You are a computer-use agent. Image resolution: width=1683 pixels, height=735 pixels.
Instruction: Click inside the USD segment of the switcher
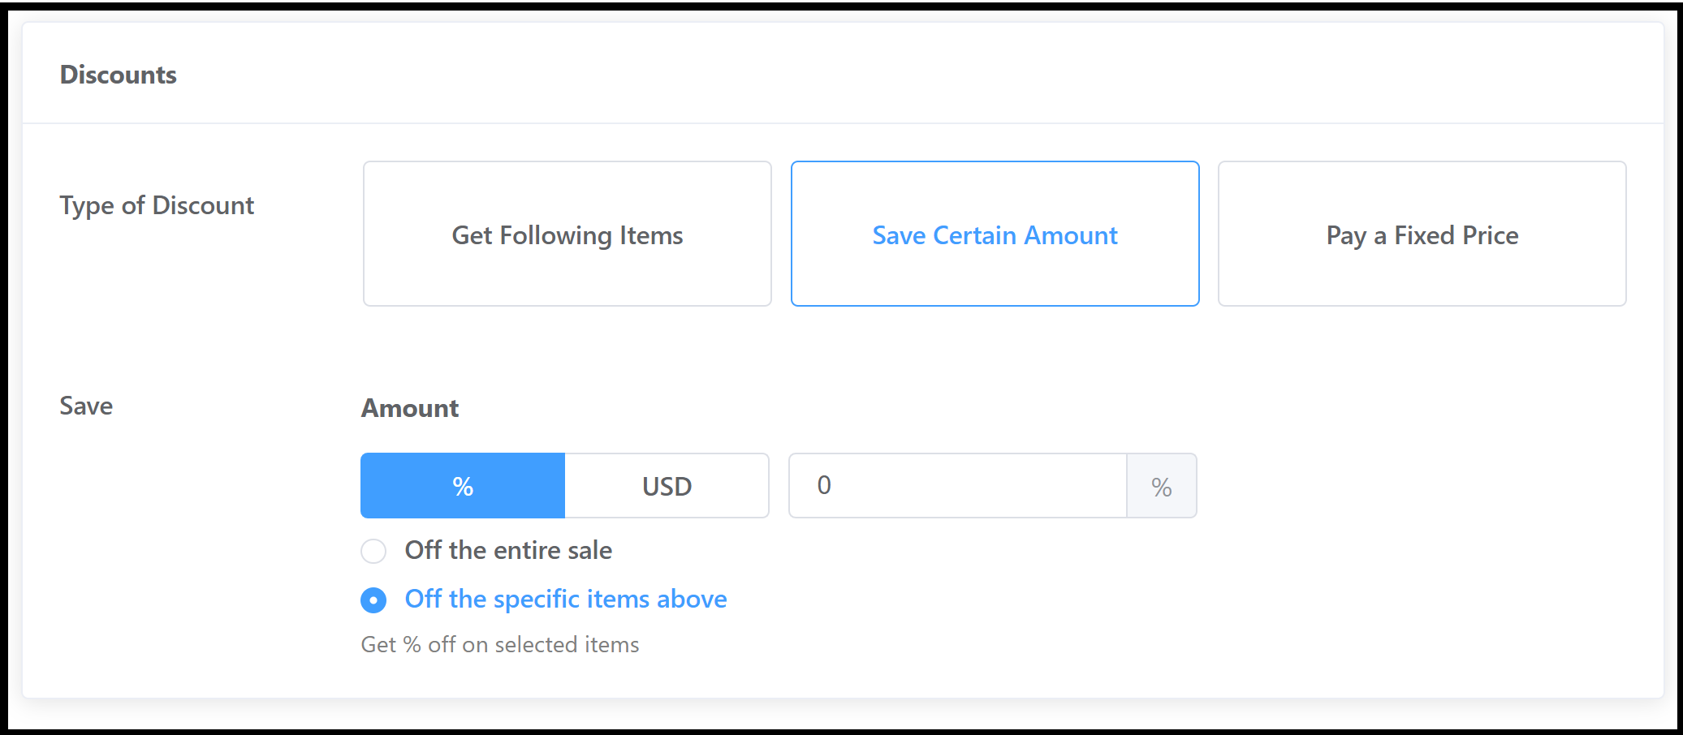coord(666,485)
